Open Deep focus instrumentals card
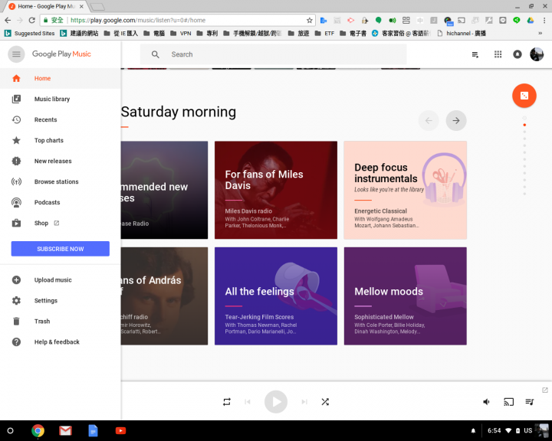This screenshot has width=552, height=441. tap(406, 190)
